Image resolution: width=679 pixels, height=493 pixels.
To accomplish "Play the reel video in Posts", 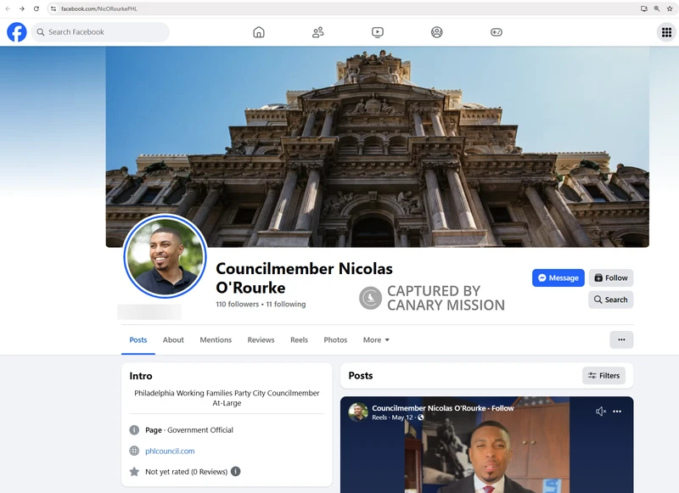I will point(486,445).
